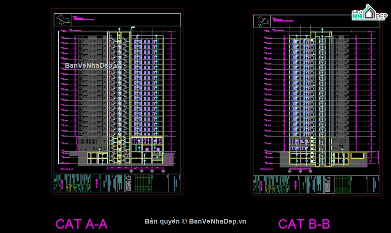The image size is (391, 233).
Task: Select the green roof symbol atop section A-A
Action: tap(133, 28)
